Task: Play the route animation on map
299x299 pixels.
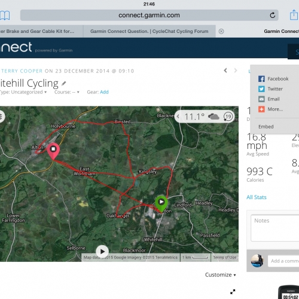Action: pos(102,252)
